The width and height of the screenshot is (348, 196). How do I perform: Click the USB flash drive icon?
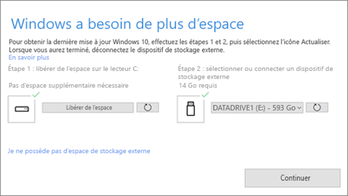191,109
